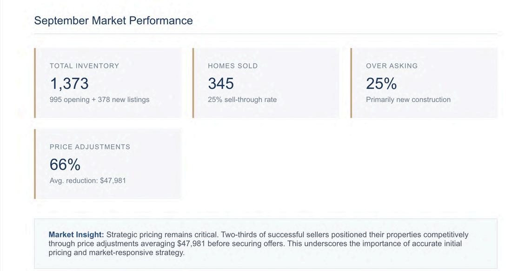Select the PRICE ADJUSTMENTS card label

[90, 147]
